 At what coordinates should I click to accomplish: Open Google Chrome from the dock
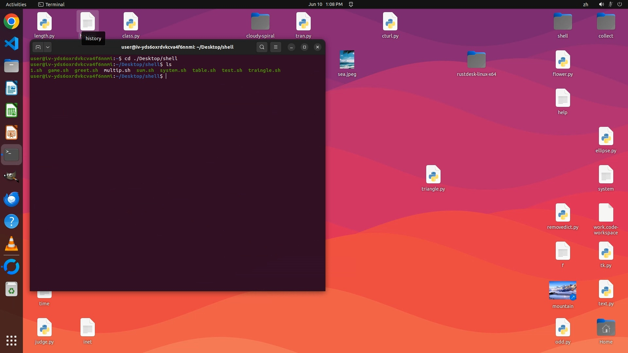click(11, 22)
